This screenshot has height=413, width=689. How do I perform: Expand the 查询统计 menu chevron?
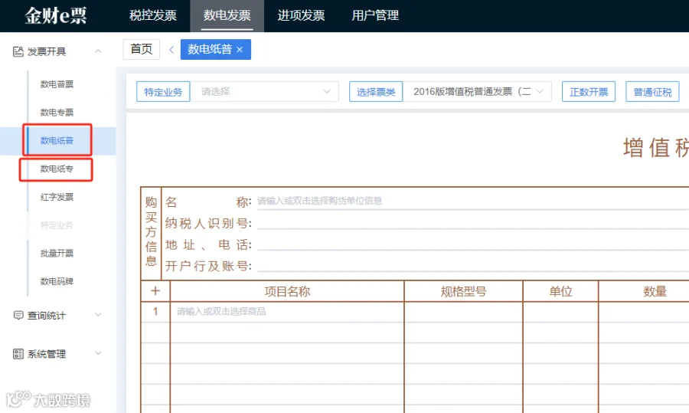pos(98,315)
